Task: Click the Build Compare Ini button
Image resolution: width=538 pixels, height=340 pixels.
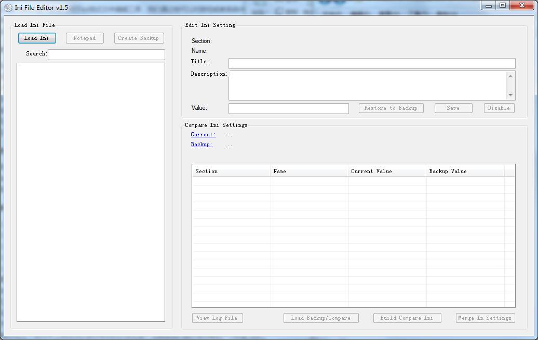Action: [x=407, y=318]
